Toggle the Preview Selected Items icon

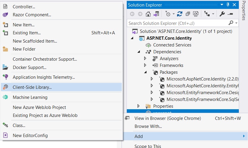coord(230,14)
